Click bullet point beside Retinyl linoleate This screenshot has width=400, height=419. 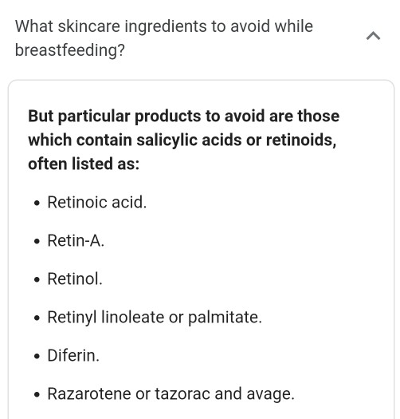(37, 318)
